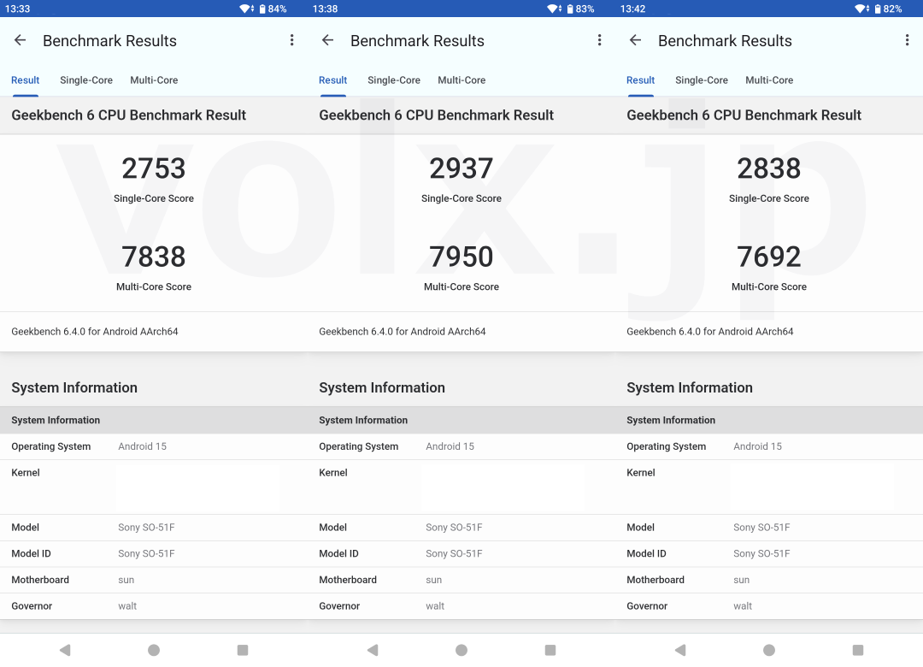
Task: Tap Android home circle below the 7838 result
Action: pyautogui.click(x=154, y=650)
